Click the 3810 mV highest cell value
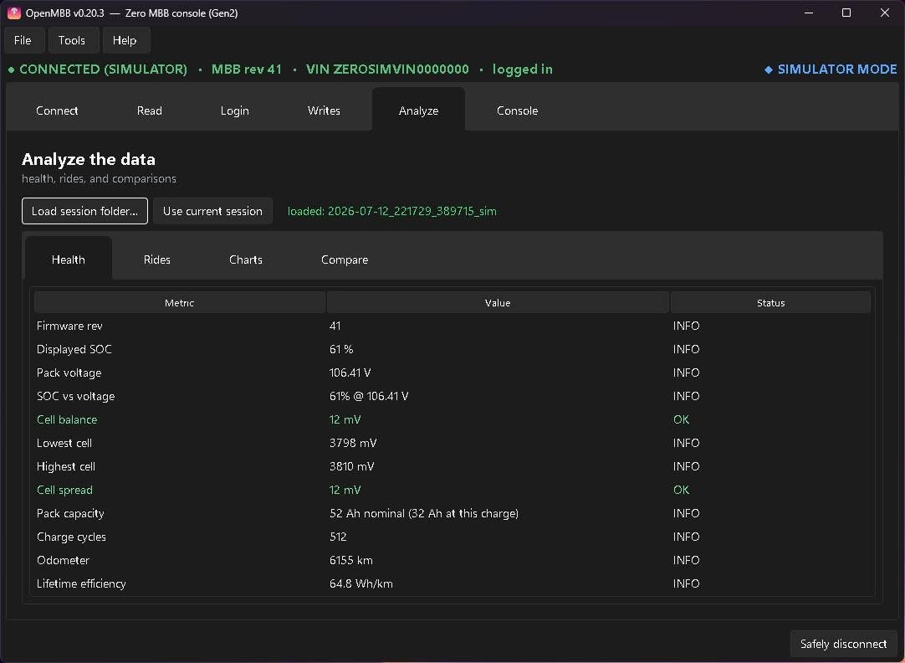Screen dimensions: 905x663 click(x=351, y=466)
